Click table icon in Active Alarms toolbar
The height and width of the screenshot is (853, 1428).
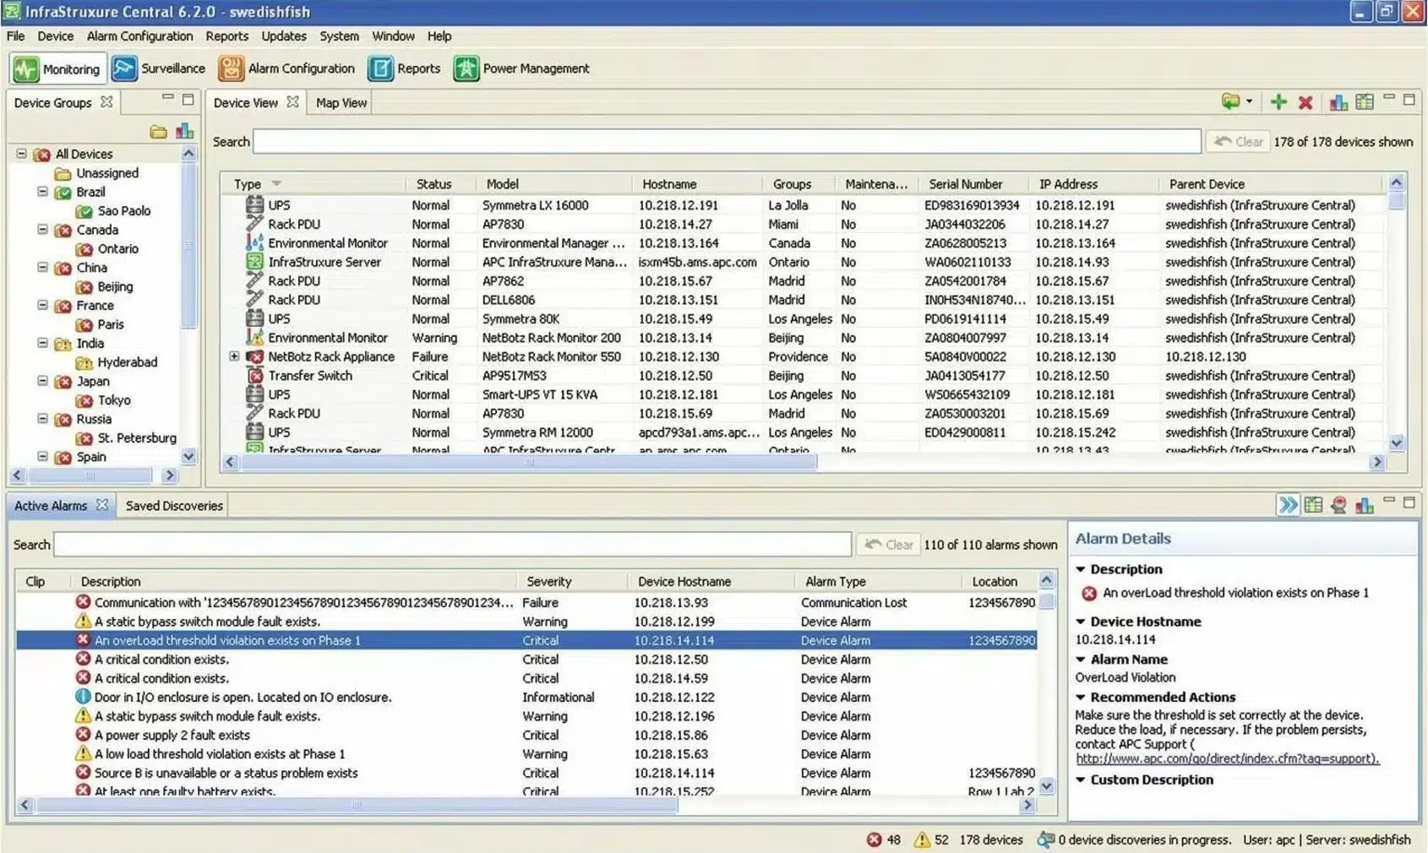[1313, 505]
